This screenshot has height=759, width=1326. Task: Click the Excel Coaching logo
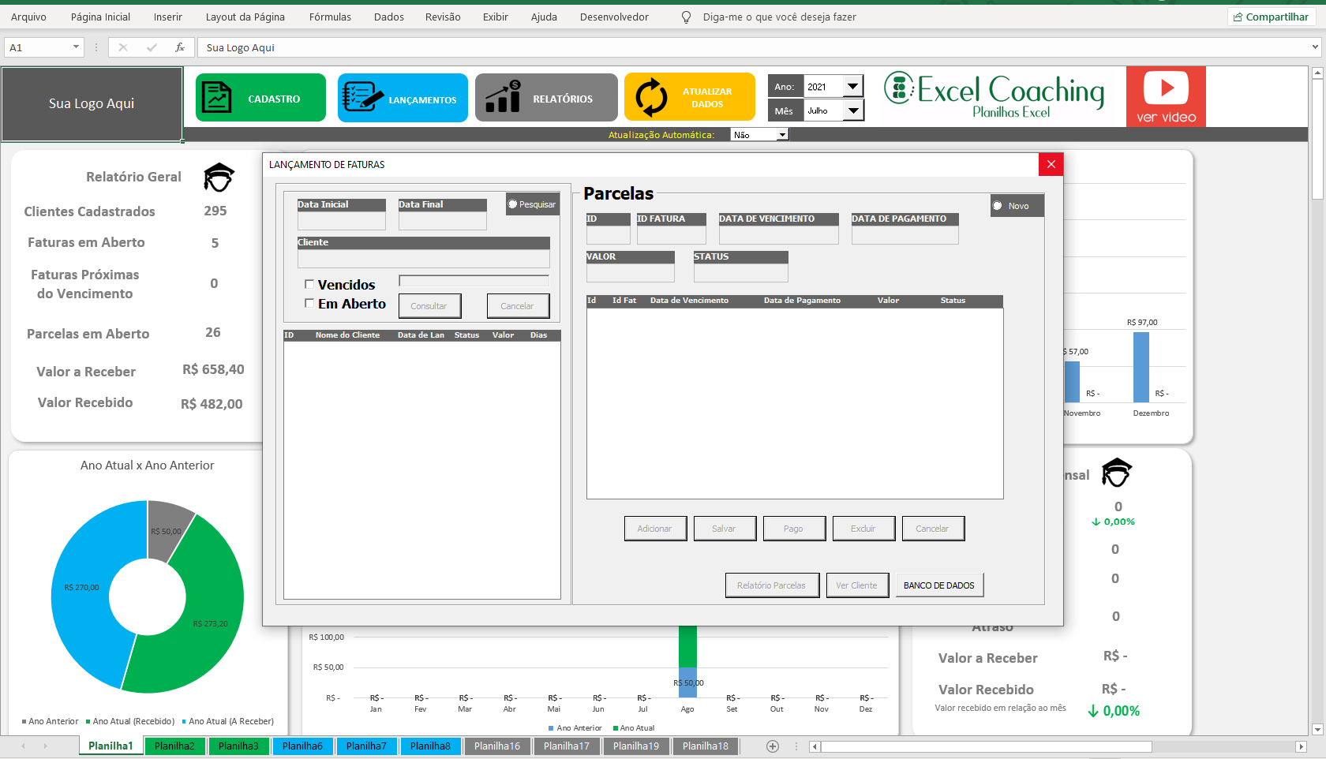(x=994, y=95)
